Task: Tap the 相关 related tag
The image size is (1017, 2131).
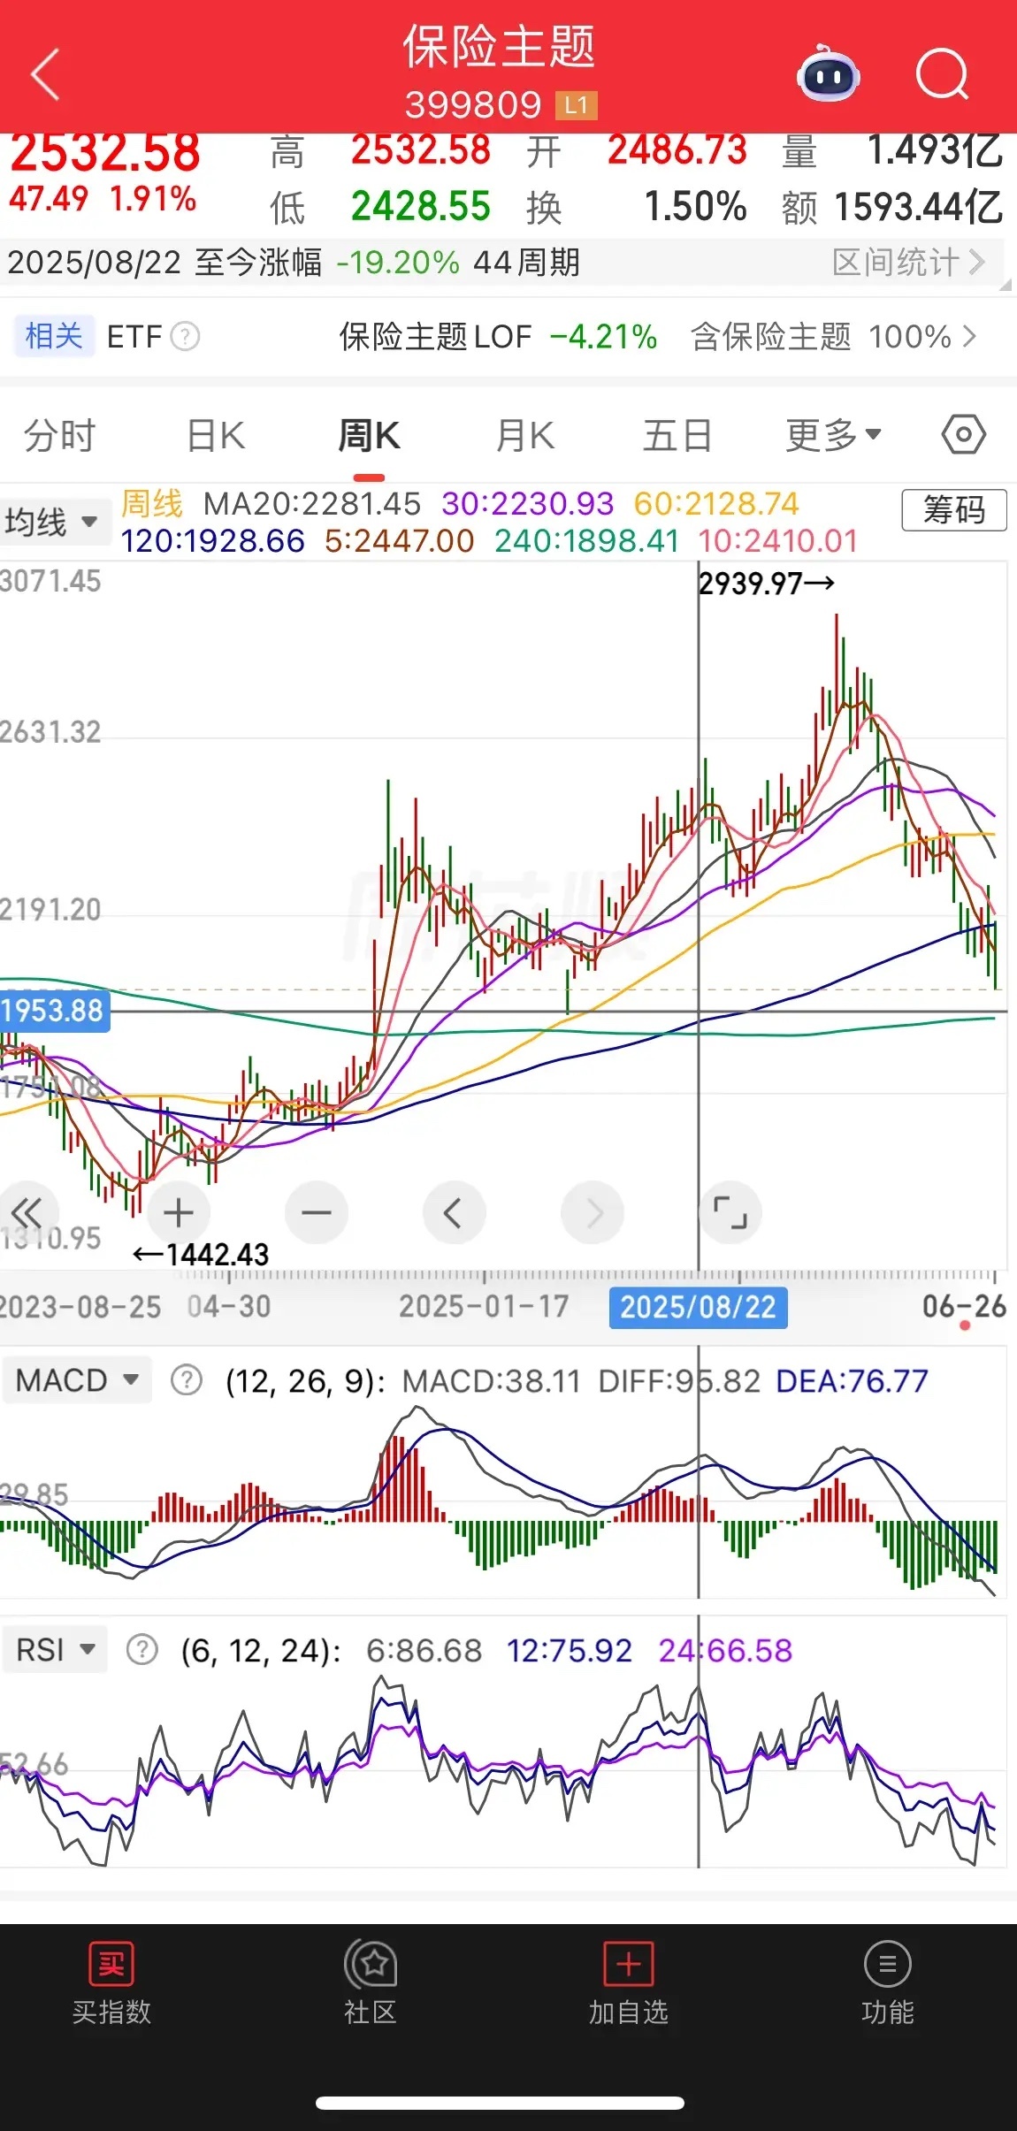Action: pyautogui.click(x=54, y=336)
